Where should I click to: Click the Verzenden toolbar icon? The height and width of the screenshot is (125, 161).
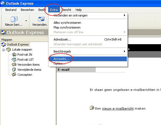[41, 19]
